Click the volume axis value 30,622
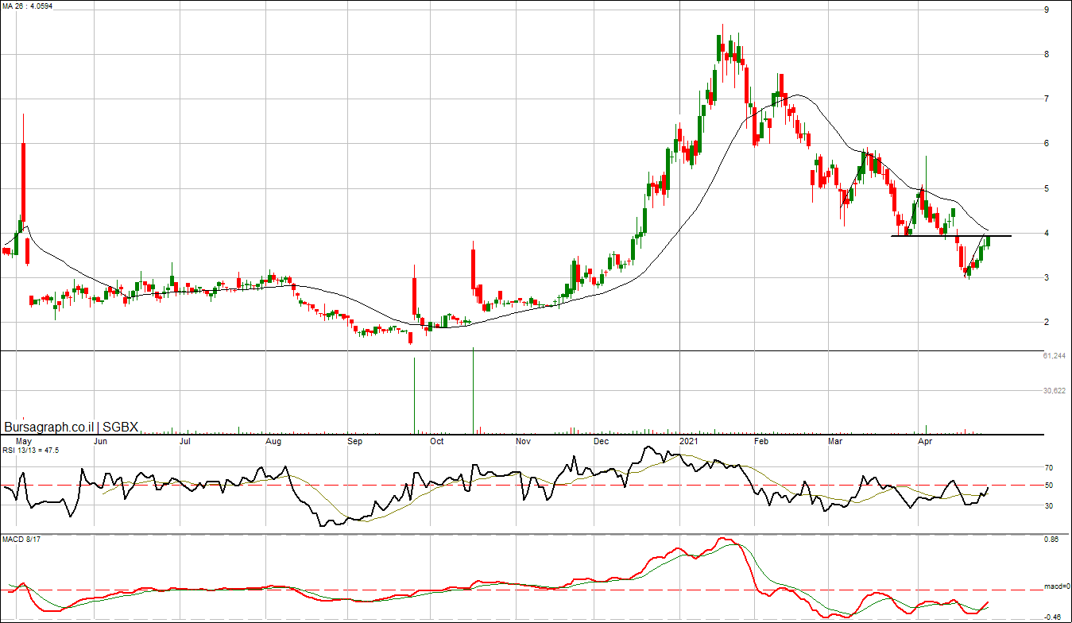The width and height of the screenshot is (1072, 623). tap(1054, 390)
